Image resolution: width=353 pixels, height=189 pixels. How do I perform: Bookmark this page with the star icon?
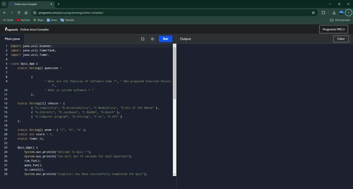(x=313, y=13)
